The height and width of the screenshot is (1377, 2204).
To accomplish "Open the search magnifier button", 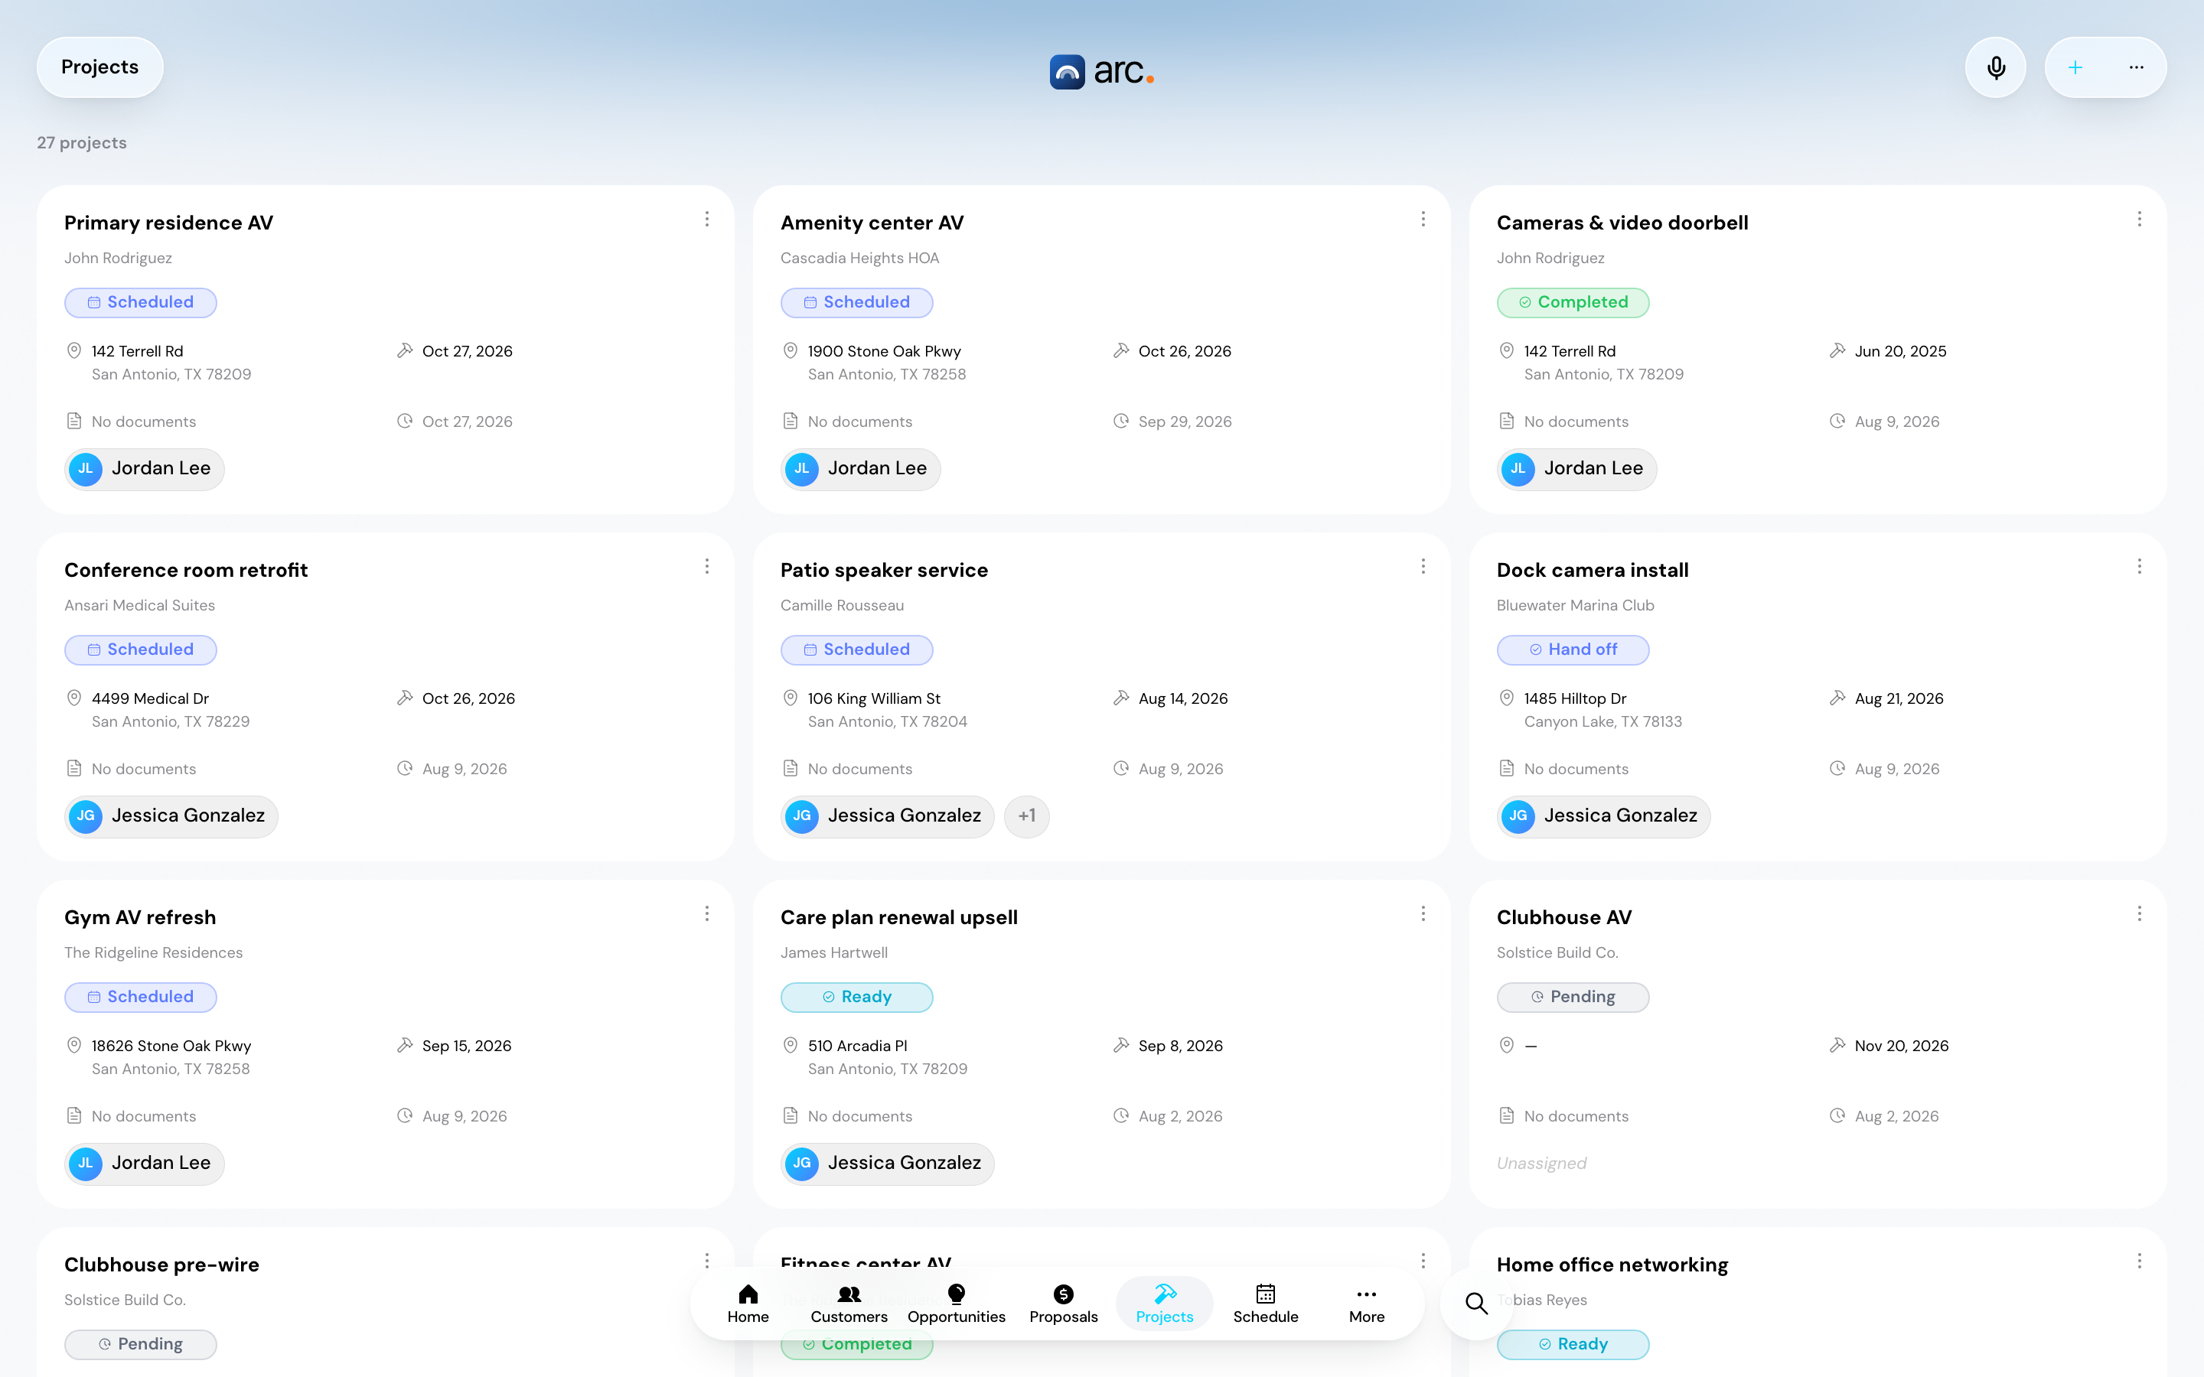I will (1476, 1304).
